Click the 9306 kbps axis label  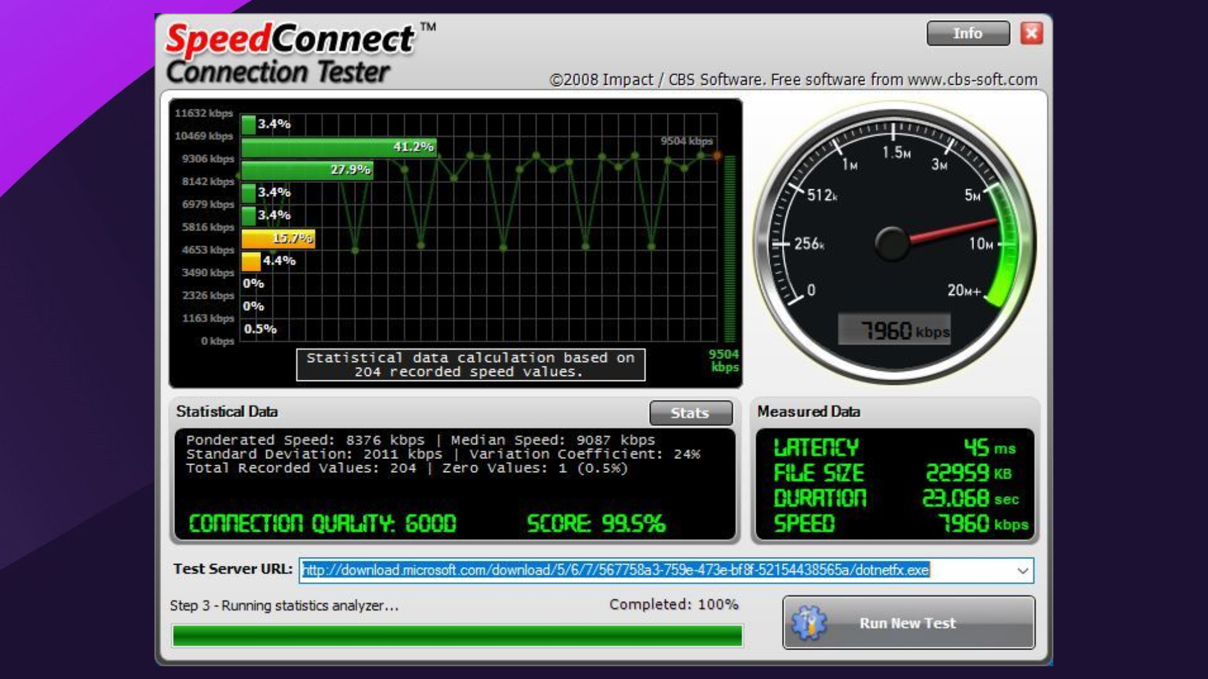[x=208, y=159]
